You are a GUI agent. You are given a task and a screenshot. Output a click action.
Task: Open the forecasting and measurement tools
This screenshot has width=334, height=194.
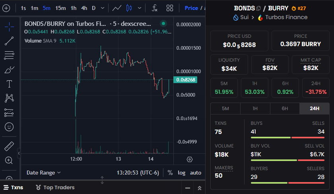point(9,113)
